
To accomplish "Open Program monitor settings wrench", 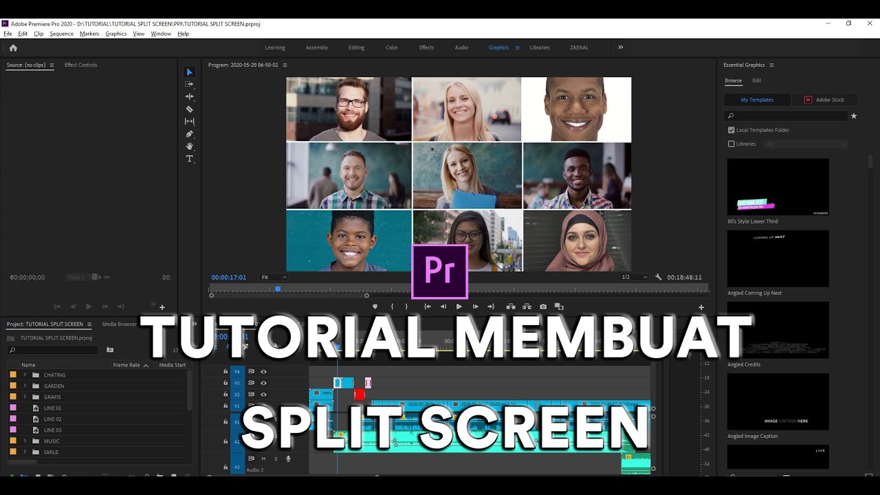I will (659, 277).
